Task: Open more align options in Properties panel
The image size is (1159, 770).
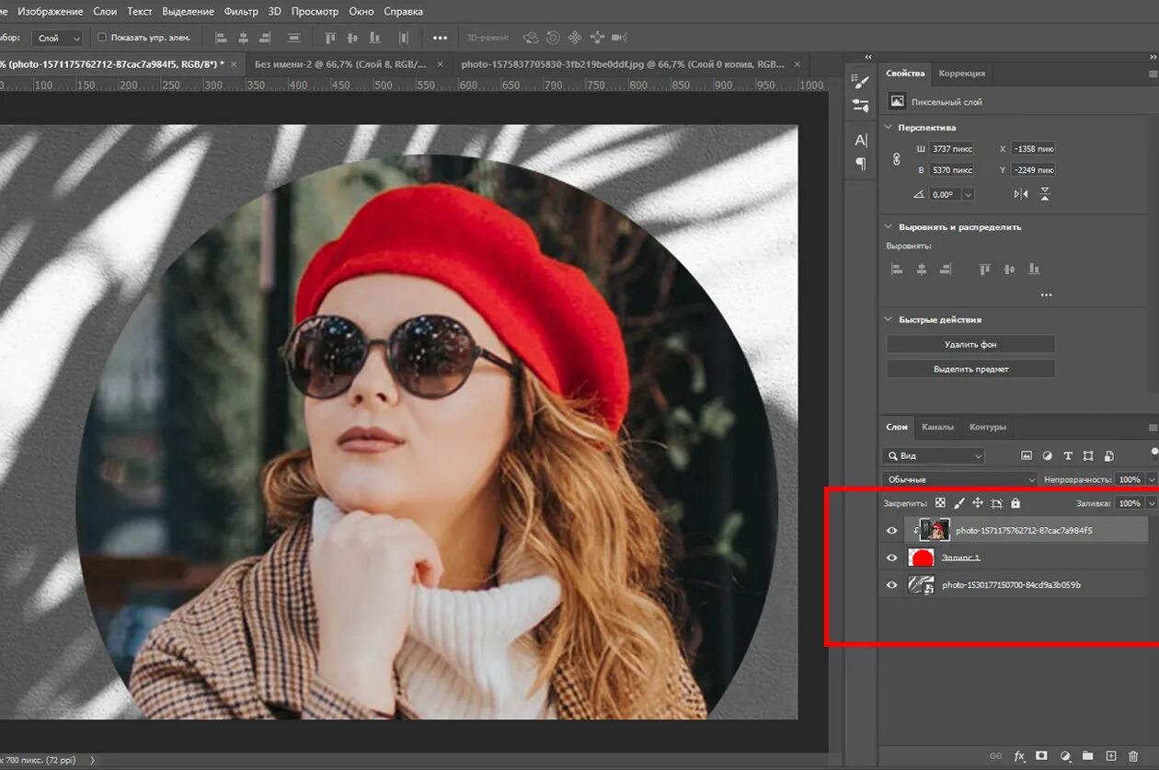Action: tap(1046, 295)
